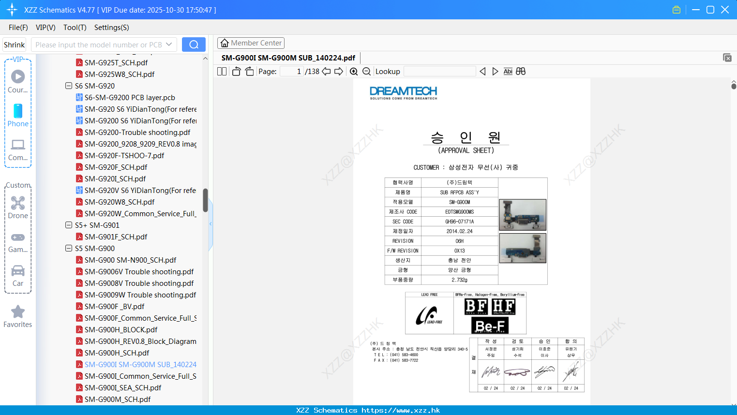This screenshot has width=737, height=415.
Task: Click the page number field
Action: 292,71
